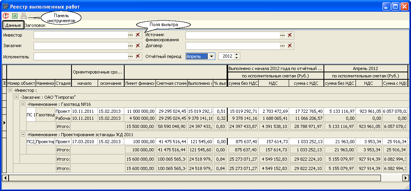Switch to the Заголовок tab

[x=35, y=25]
